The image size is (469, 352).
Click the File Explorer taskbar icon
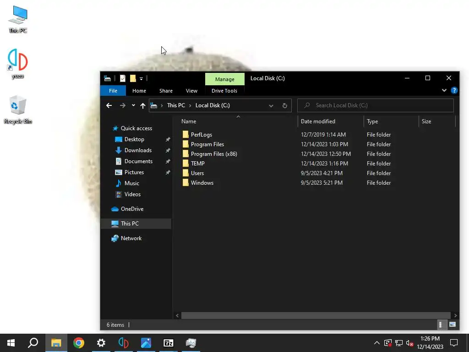tap(56, 343)
